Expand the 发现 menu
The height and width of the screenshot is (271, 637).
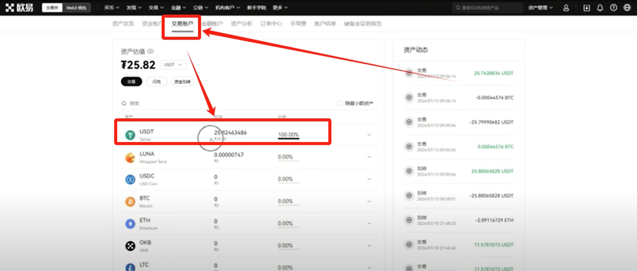coord(133,8)
